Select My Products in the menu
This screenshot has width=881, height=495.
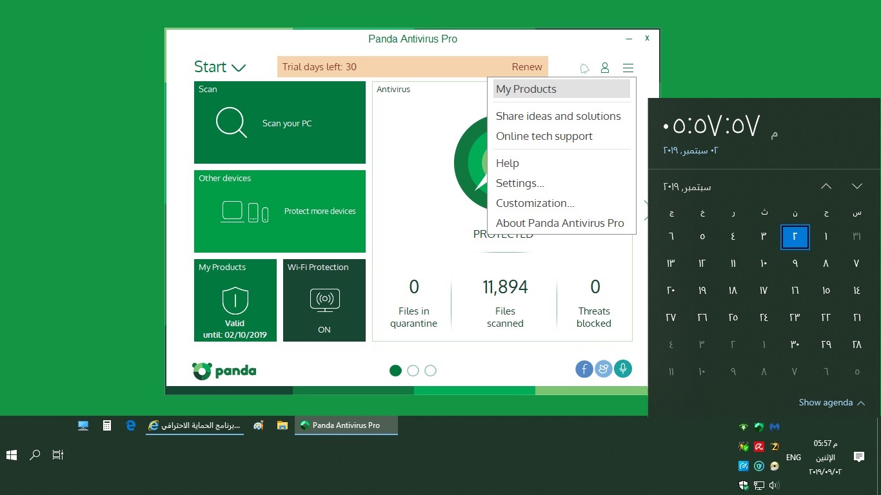pos(561,89)
